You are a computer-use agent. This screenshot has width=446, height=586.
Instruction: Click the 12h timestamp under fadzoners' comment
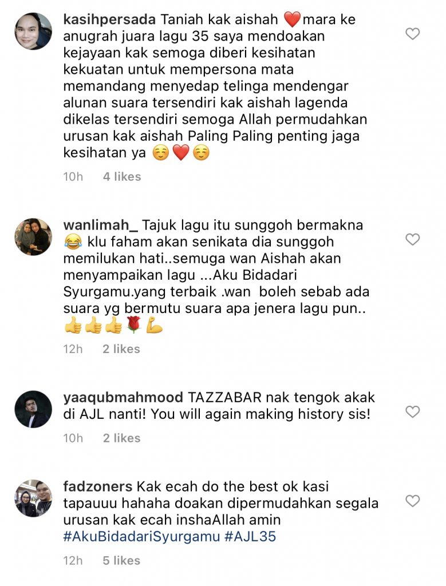click(x=73, y=560)
